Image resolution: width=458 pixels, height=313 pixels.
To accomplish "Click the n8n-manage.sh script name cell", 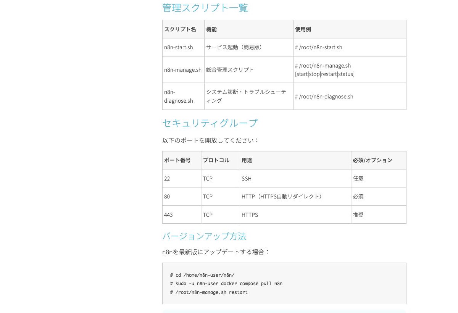I will [x=183, y=70].
